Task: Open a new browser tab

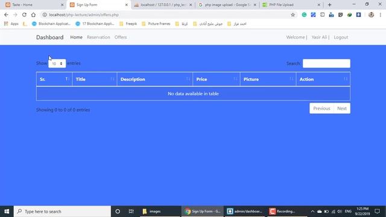Action: click(x=330, y=5)
